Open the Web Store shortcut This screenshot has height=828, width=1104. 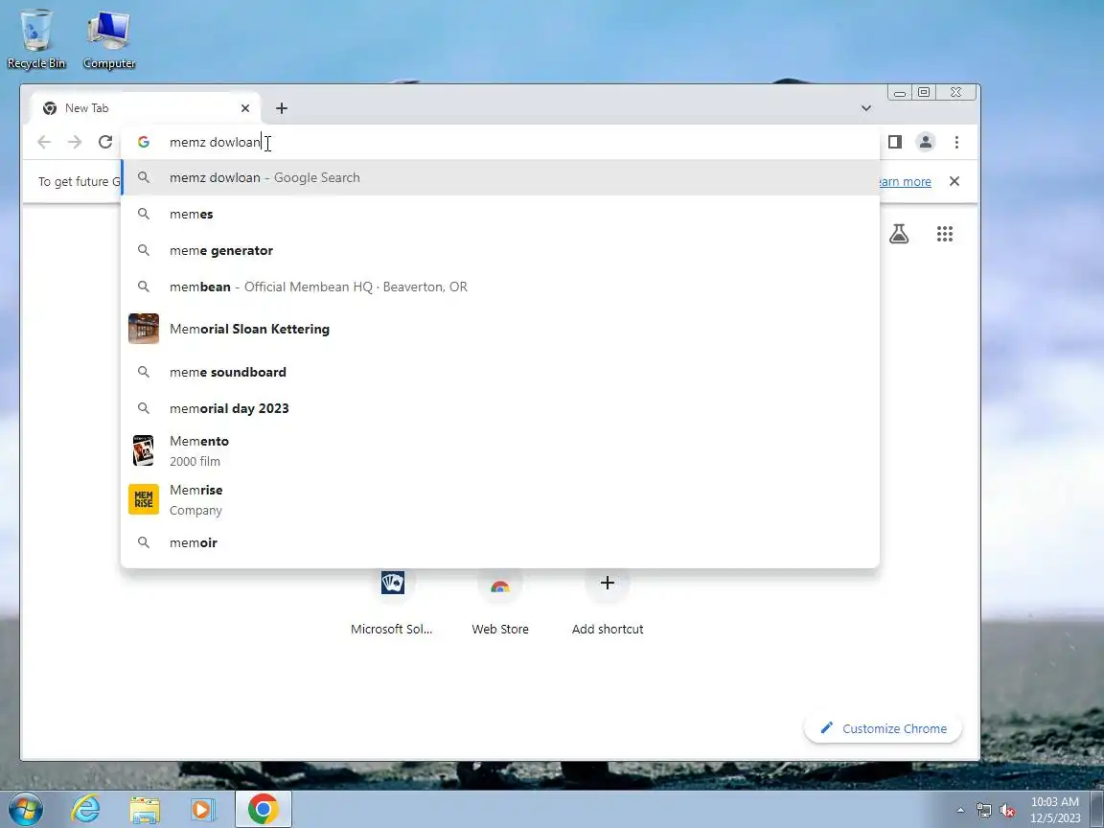[500, 601]
